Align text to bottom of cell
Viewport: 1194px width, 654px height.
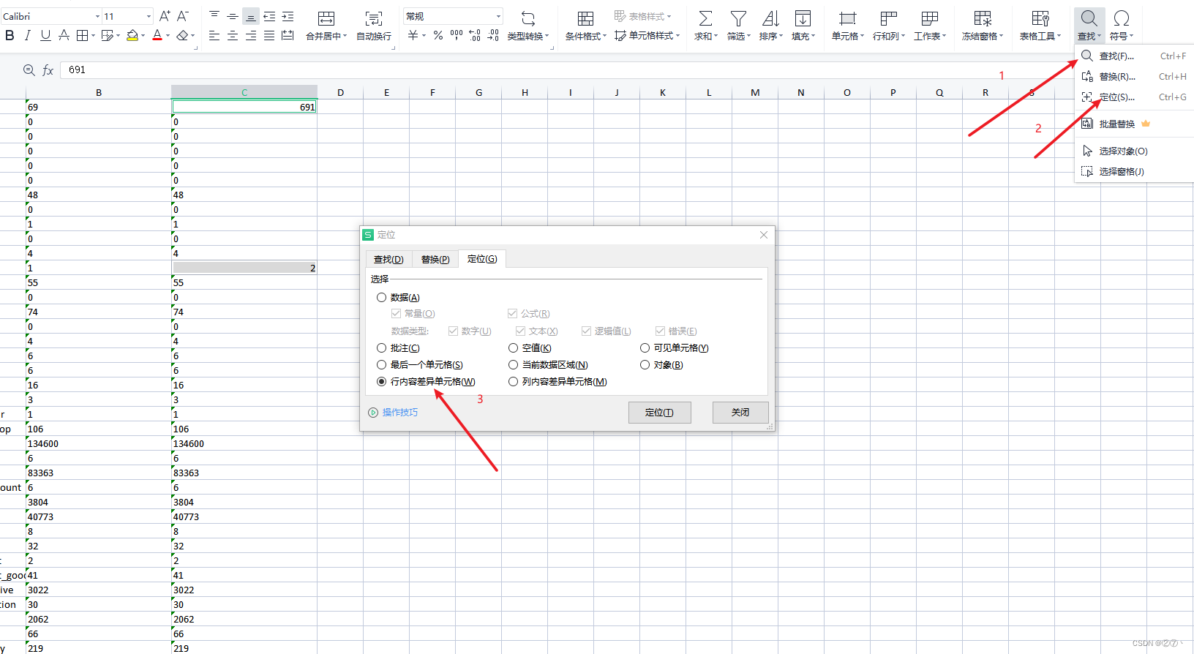click(251, 16)
